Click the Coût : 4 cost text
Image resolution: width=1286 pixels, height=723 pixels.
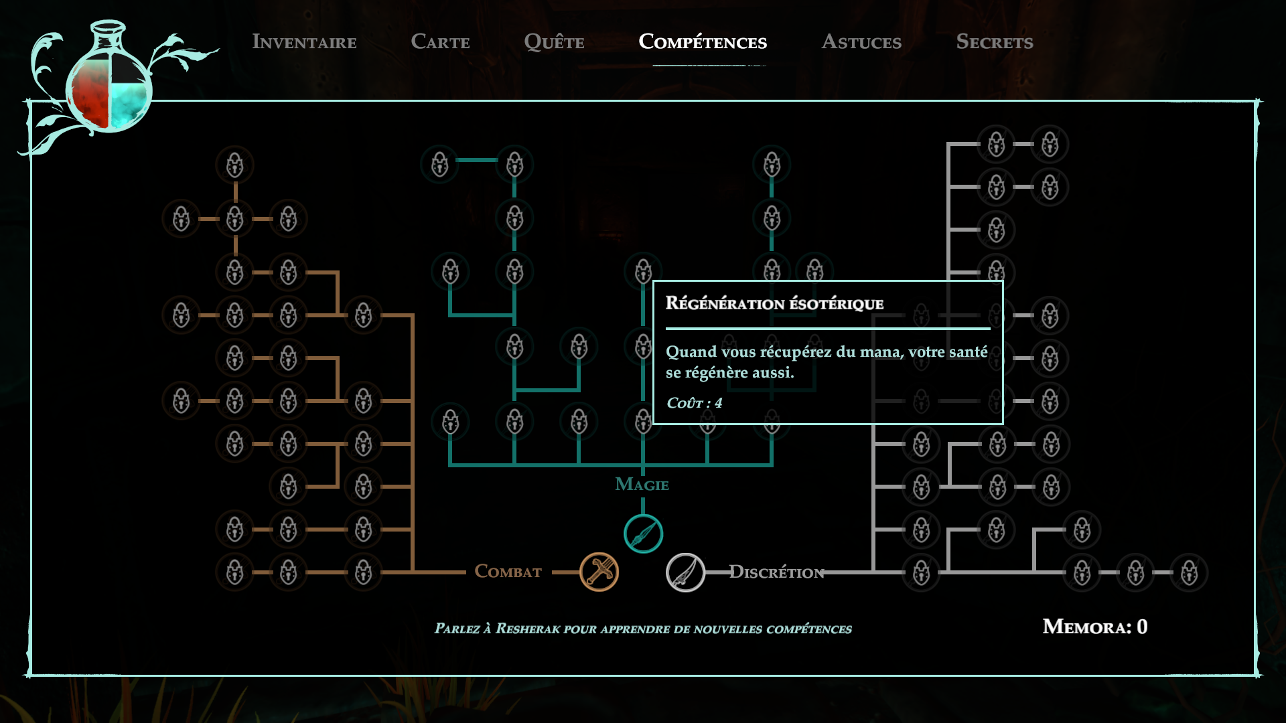click(x=694, y=402)
